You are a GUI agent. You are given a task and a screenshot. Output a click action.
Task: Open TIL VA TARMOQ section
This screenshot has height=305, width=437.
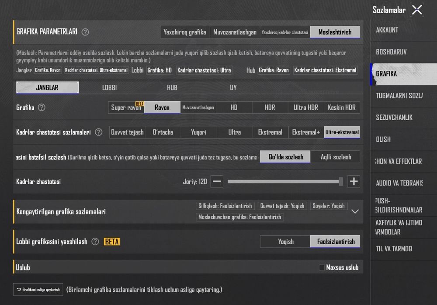tap(403, 249)
